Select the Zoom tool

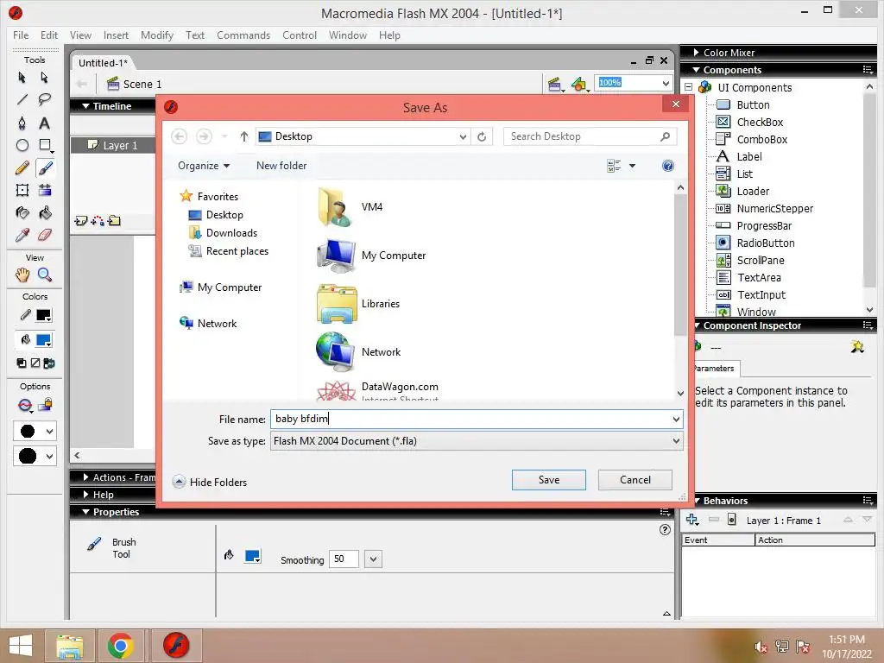click(45, 275)
